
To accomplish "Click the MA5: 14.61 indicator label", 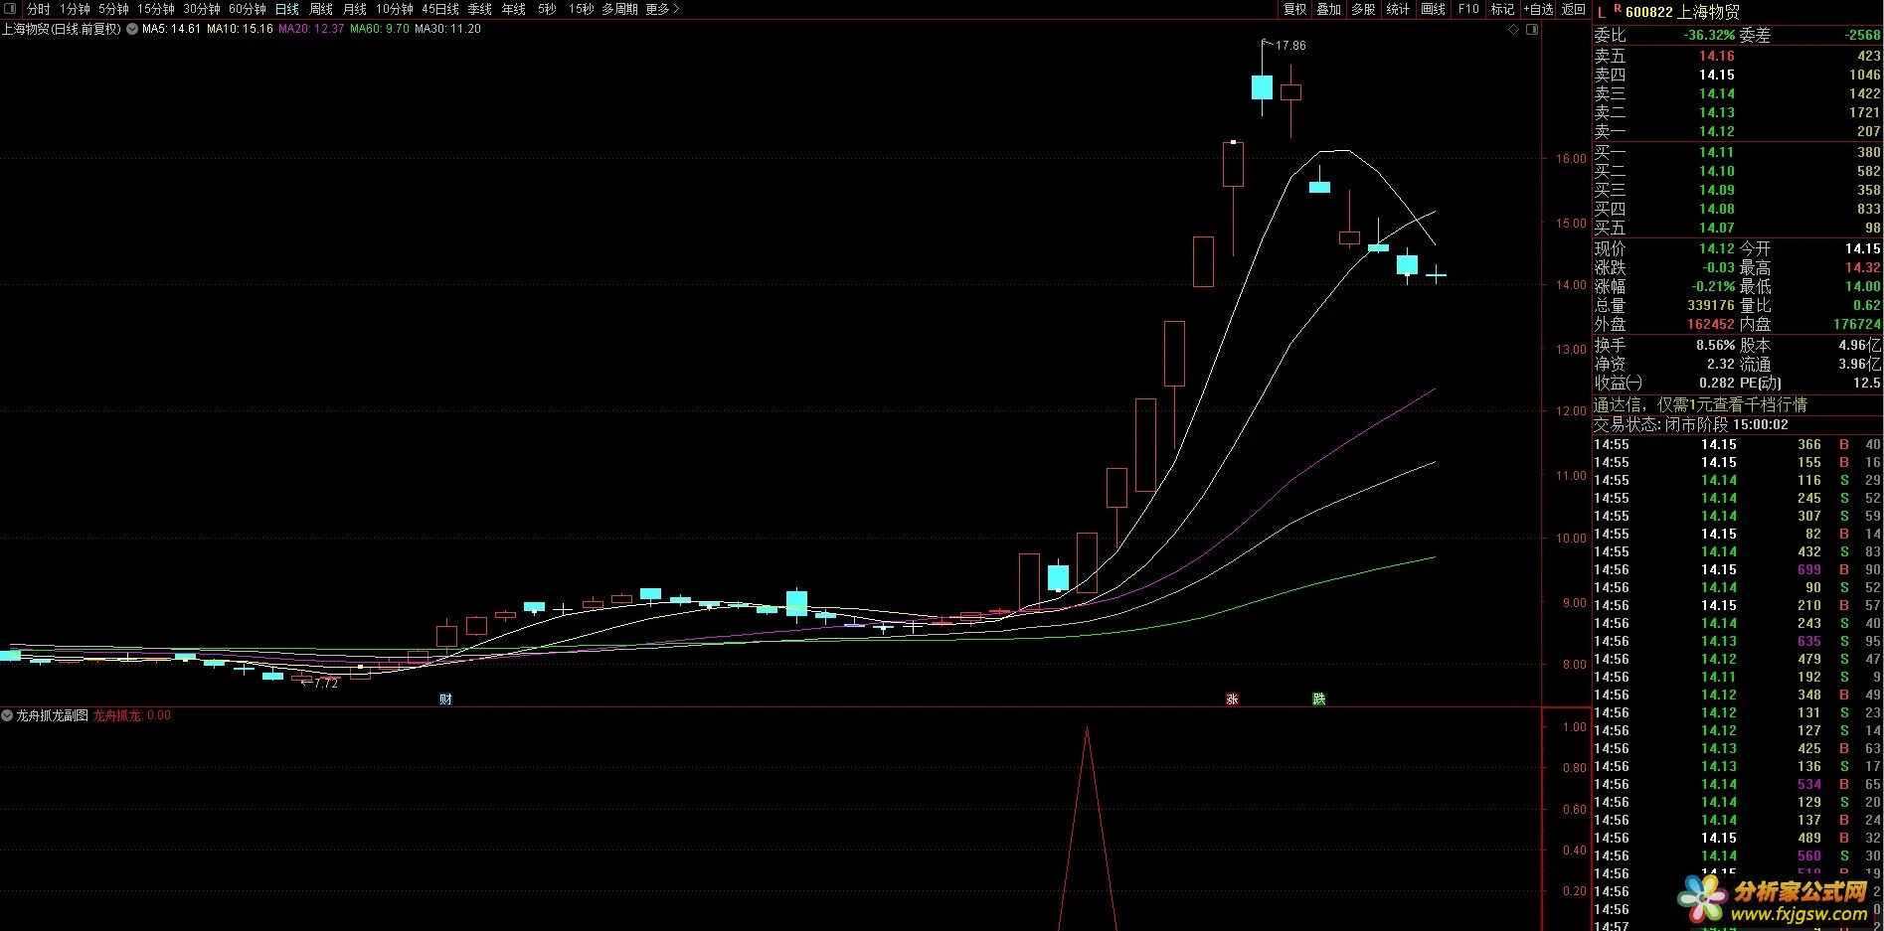I will click(x=171, y=29).
